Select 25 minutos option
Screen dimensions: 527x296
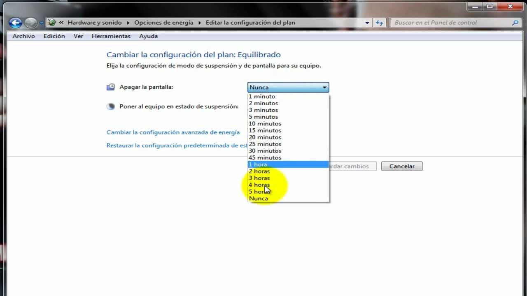tap(288, 144)
